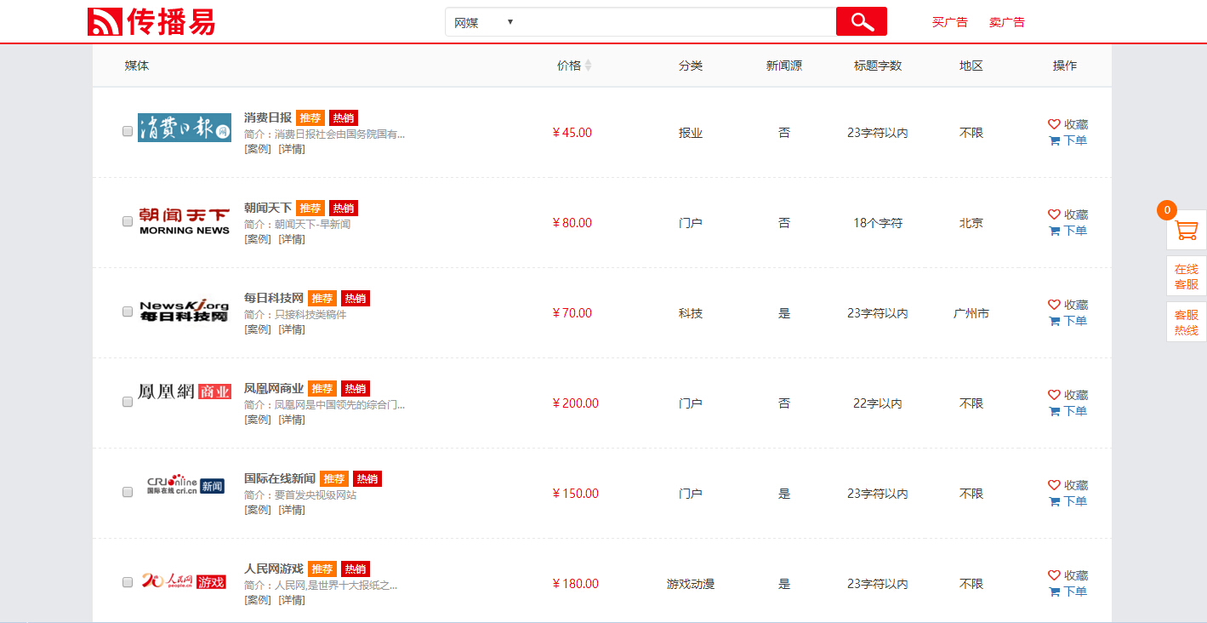Click the 传播易 logo
The height and width of the screenshot is (623, 1207).
pos(151,22)
